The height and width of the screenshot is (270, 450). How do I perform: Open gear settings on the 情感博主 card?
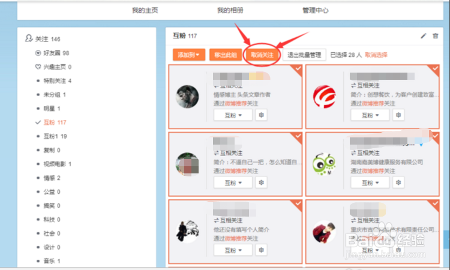click(261, 115)
